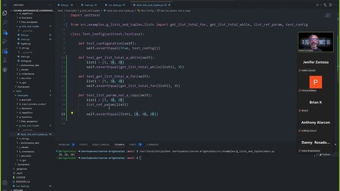The width and height of the screenshot is (340, 191).
Task: Click the terminal output [0, 10, 20]
Action: [x=66, y=155]
